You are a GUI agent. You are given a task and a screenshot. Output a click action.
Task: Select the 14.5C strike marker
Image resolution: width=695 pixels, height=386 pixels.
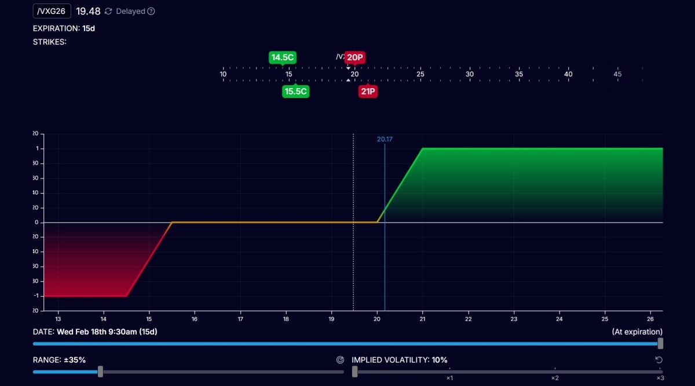point(283,57)
